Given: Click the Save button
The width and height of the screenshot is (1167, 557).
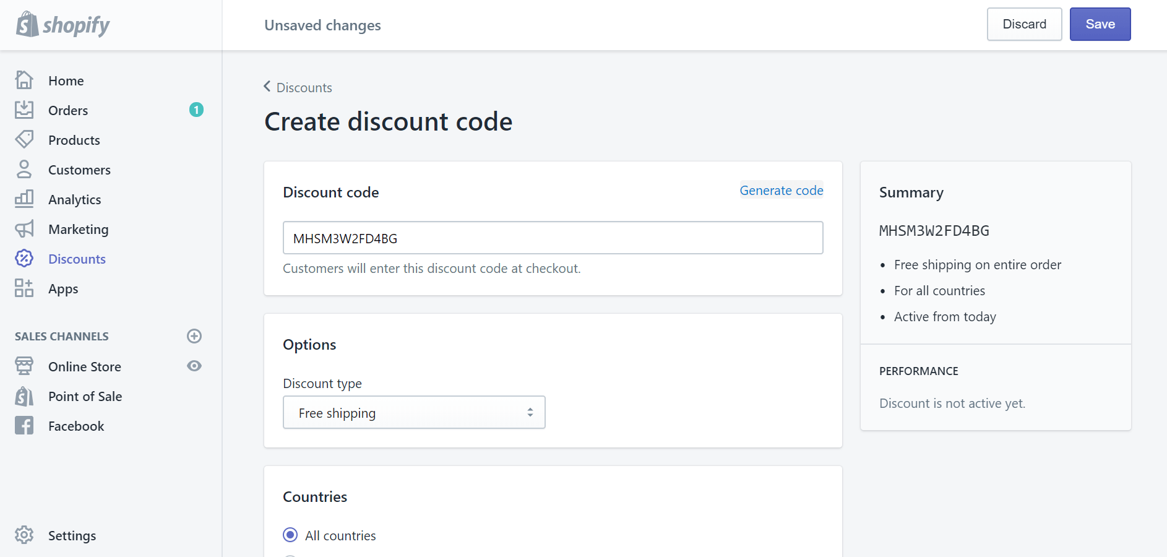Looking at the screenshot, I should (x=1100, y=24).
